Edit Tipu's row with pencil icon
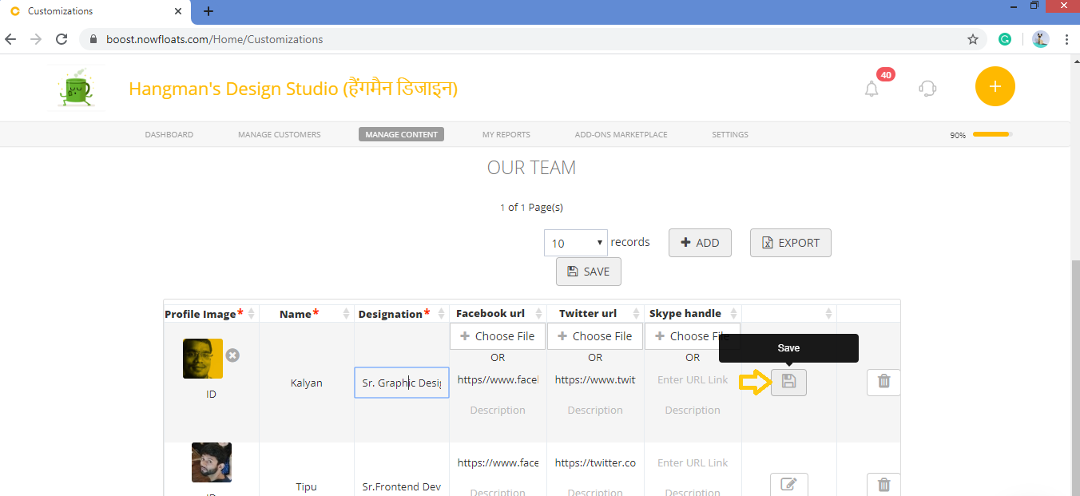1080x496 pixels. 788,484
